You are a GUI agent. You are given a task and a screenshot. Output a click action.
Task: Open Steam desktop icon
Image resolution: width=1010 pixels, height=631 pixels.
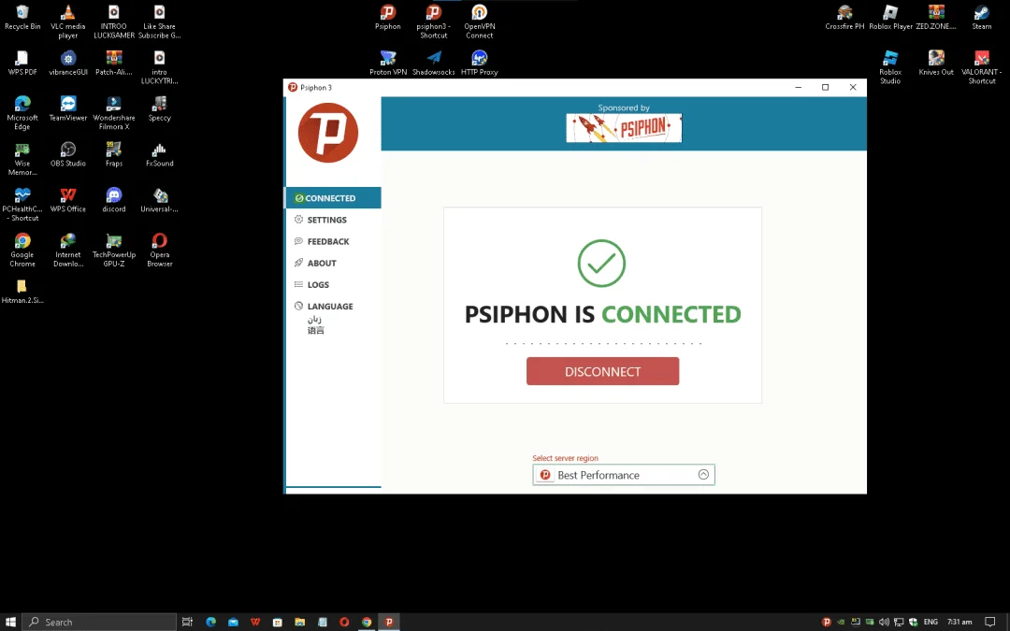pos(982,18)
